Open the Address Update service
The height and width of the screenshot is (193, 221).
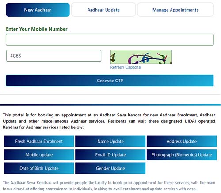(182, 141)
